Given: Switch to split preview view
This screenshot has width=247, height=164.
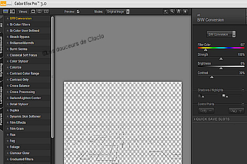Looking at the screenshot, I should coord(39,12).
